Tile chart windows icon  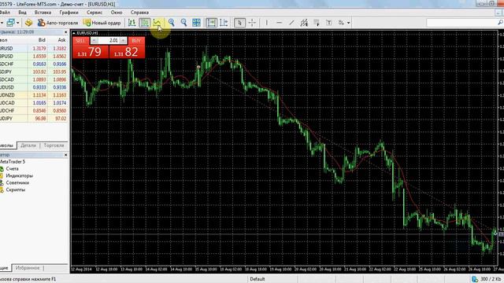pos(196,23)
